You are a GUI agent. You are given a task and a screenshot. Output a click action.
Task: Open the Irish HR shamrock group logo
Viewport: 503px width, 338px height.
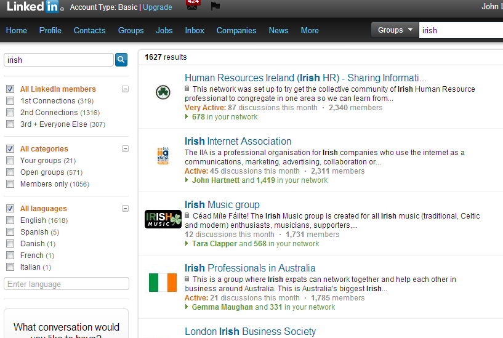click(x=163, y=92)
